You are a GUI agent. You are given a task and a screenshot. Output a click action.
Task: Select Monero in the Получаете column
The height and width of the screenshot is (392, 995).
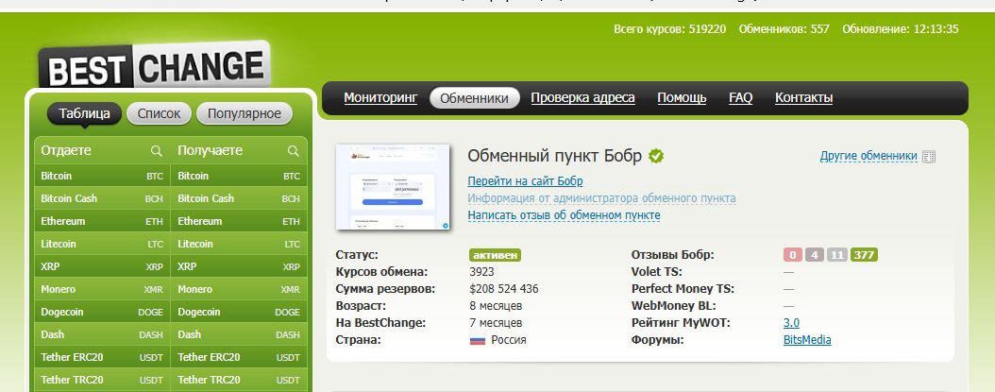(x=239, y=290)
